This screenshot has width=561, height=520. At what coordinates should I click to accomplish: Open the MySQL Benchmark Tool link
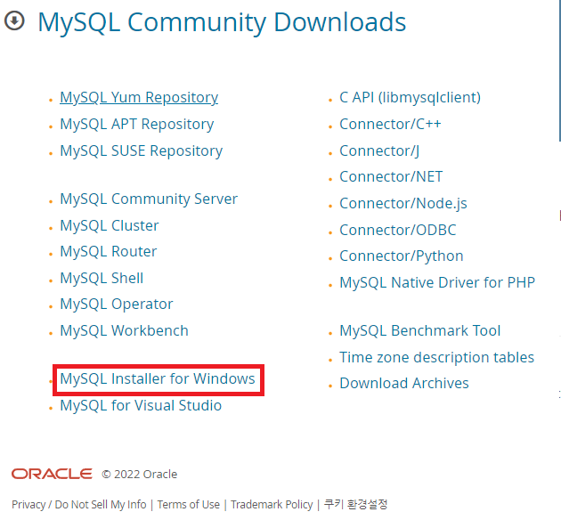pyautogui.click(x=419, y=330)
